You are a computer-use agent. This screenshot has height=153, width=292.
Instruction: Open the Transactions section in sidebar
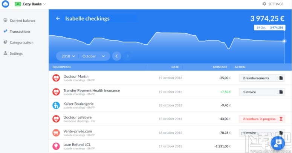click(20, 31)
